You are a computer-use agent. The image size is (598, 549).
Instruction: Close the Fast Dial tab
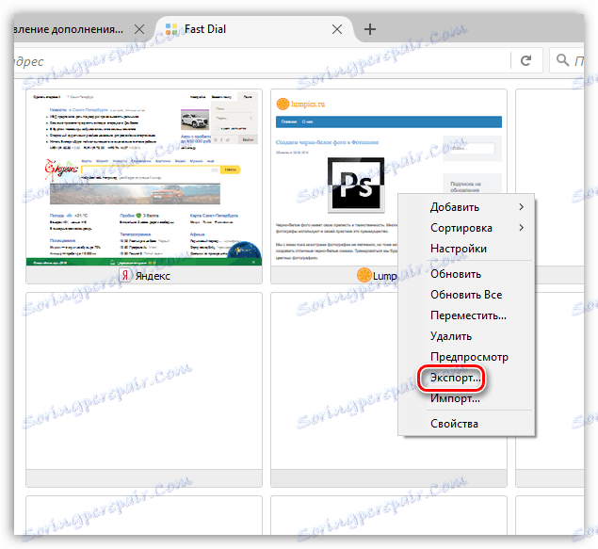(337, 29)
